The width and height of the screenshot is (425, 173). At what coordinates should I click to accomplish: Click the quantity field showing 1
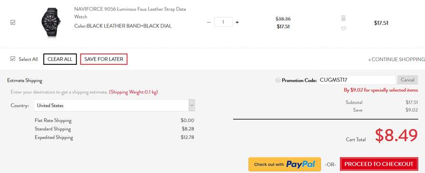[x=223, y=22]
